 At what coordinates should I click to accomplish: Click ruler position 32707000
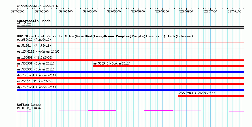pos(210,11)
